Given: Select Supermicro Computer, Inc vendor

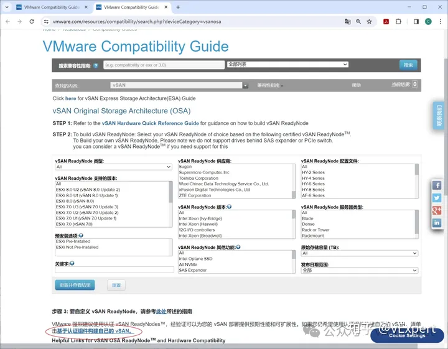Looking at the screenshot, I should click(x=204, y=172).
